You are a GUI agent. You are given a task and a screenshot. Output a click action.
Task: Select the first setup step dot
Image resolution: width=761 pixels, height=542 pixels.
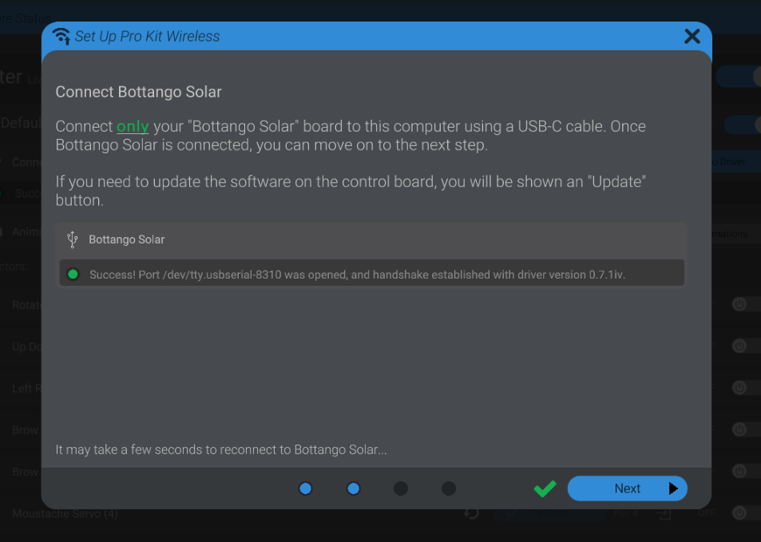305,489
